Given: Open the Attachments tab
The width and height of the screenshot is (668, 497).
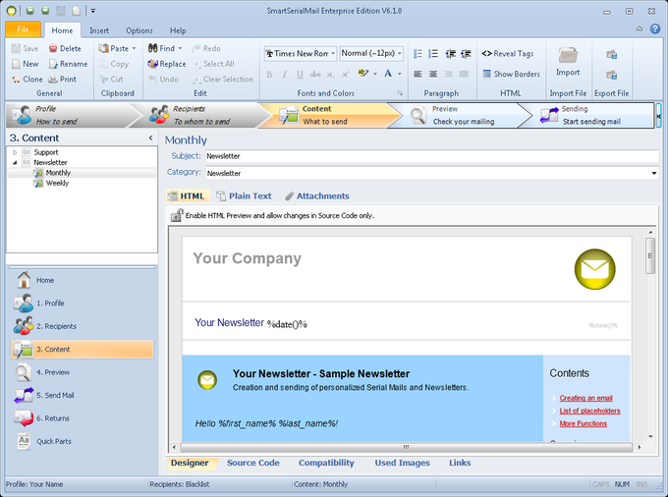Looking at the screenshot, I should pyautogui.click(x=317, y=195).
